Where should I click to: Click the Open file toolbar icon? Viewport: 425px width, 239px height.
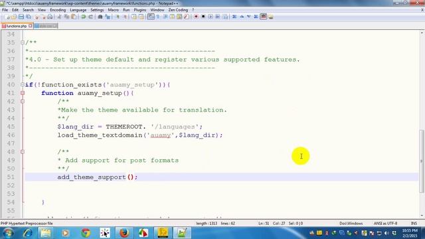click(14, 17)
